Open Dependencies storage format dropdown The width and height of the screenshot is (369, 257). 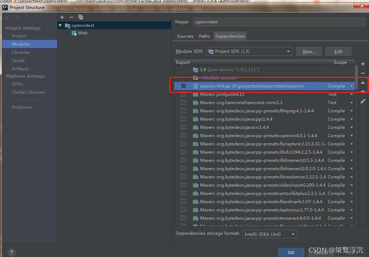(x=270, y=234)
